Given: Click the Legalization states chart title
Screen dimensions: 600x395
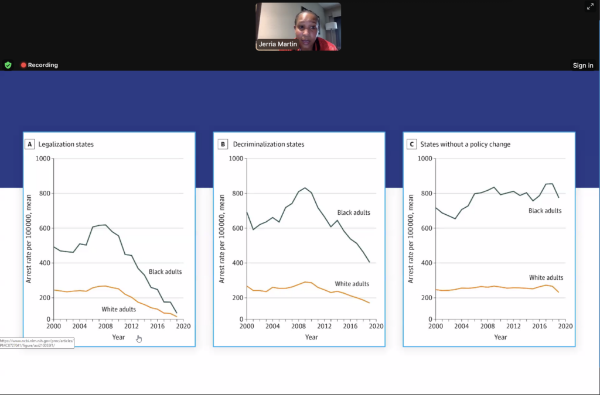Looking at the screenshot, I should pos(66,144).
